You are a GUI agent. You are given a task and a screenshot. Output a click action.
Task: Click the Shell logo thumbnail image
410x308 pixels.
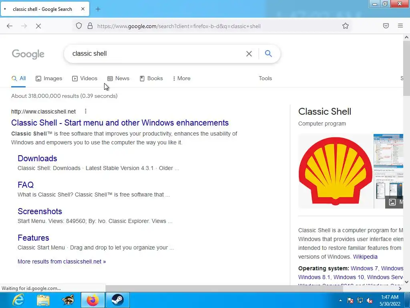[x=336, y=171]
